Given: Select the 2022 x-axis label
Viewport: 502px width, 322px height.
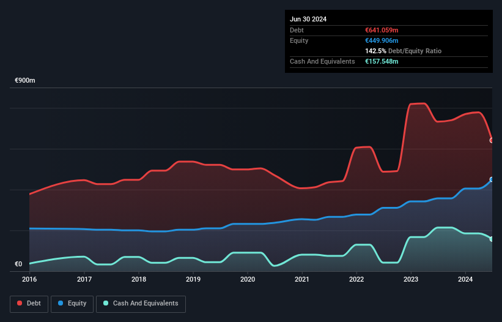Looking at the screenshot, I should point(356,279).
